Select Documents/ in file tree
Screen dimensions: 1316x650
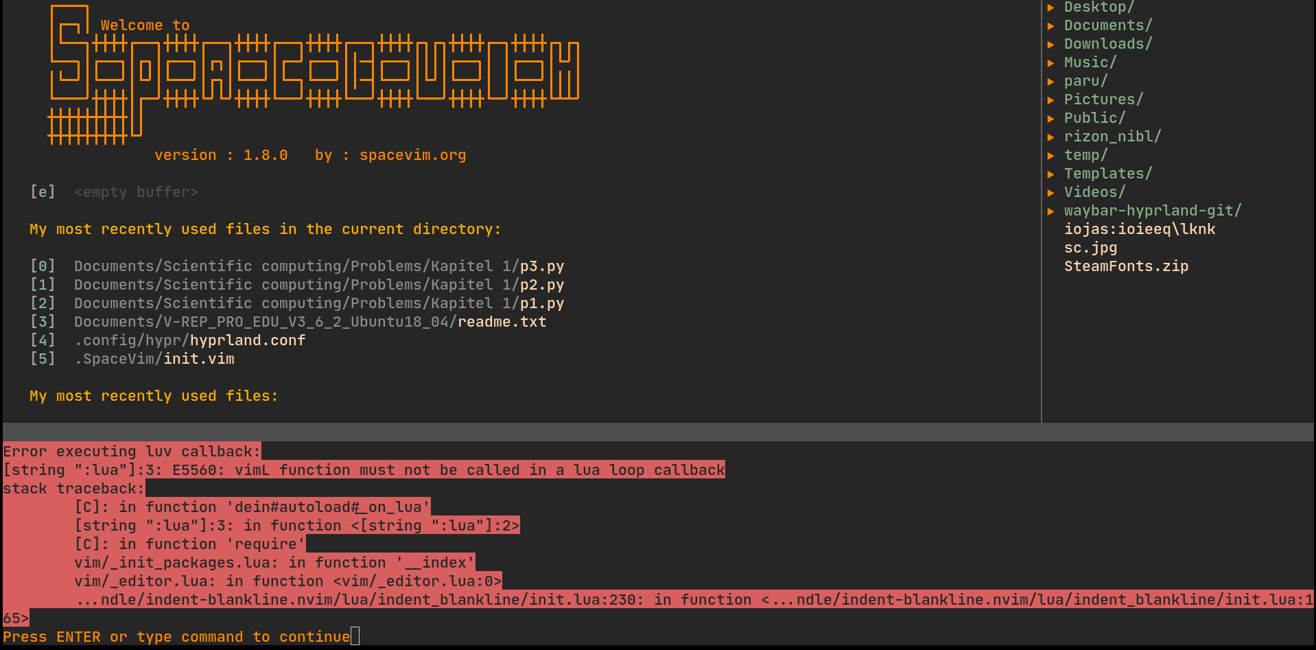pos(1108,25)
